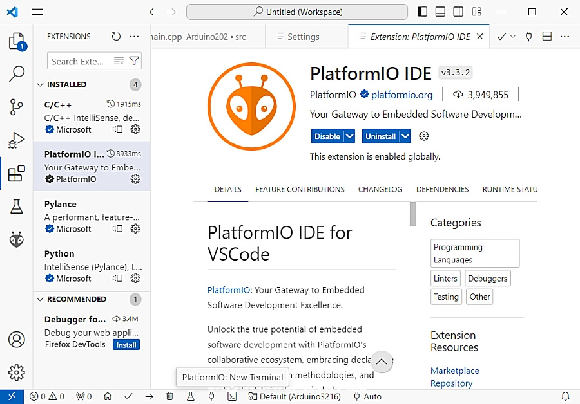Switch to the CHANGELOG tab

pos(380,189)
